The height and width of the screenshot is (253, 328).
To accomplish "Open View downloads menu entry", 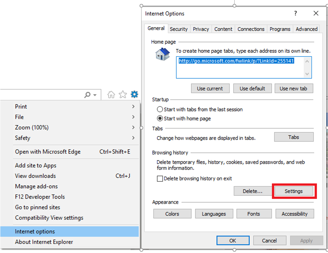I will [x=69, y=176].
